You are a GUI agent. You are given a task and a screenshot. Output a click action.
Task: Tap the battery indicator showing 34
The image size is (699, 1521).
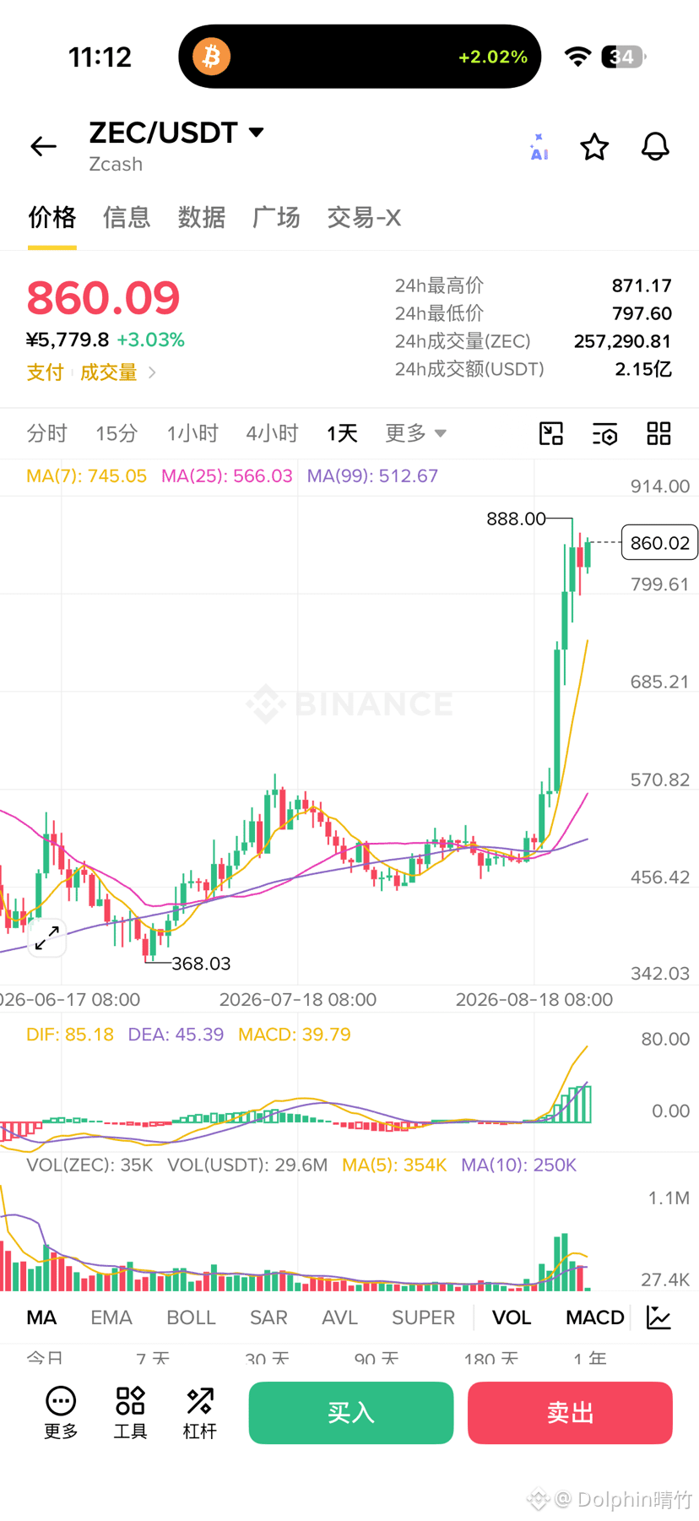coord(624,57)
